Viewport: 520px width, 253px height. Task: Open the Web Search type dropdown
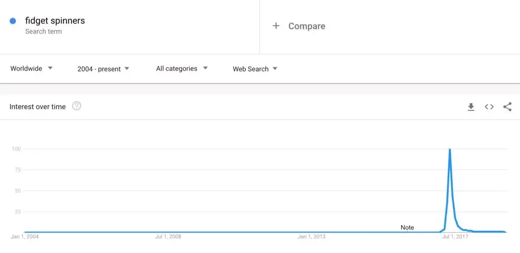click(x=255, y=69)
